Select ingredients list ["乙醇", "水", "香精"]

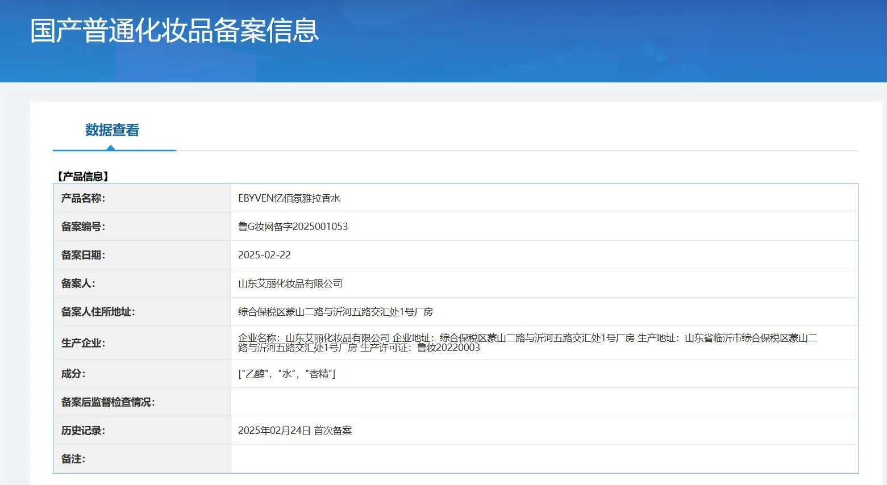[x=287, y=374]
